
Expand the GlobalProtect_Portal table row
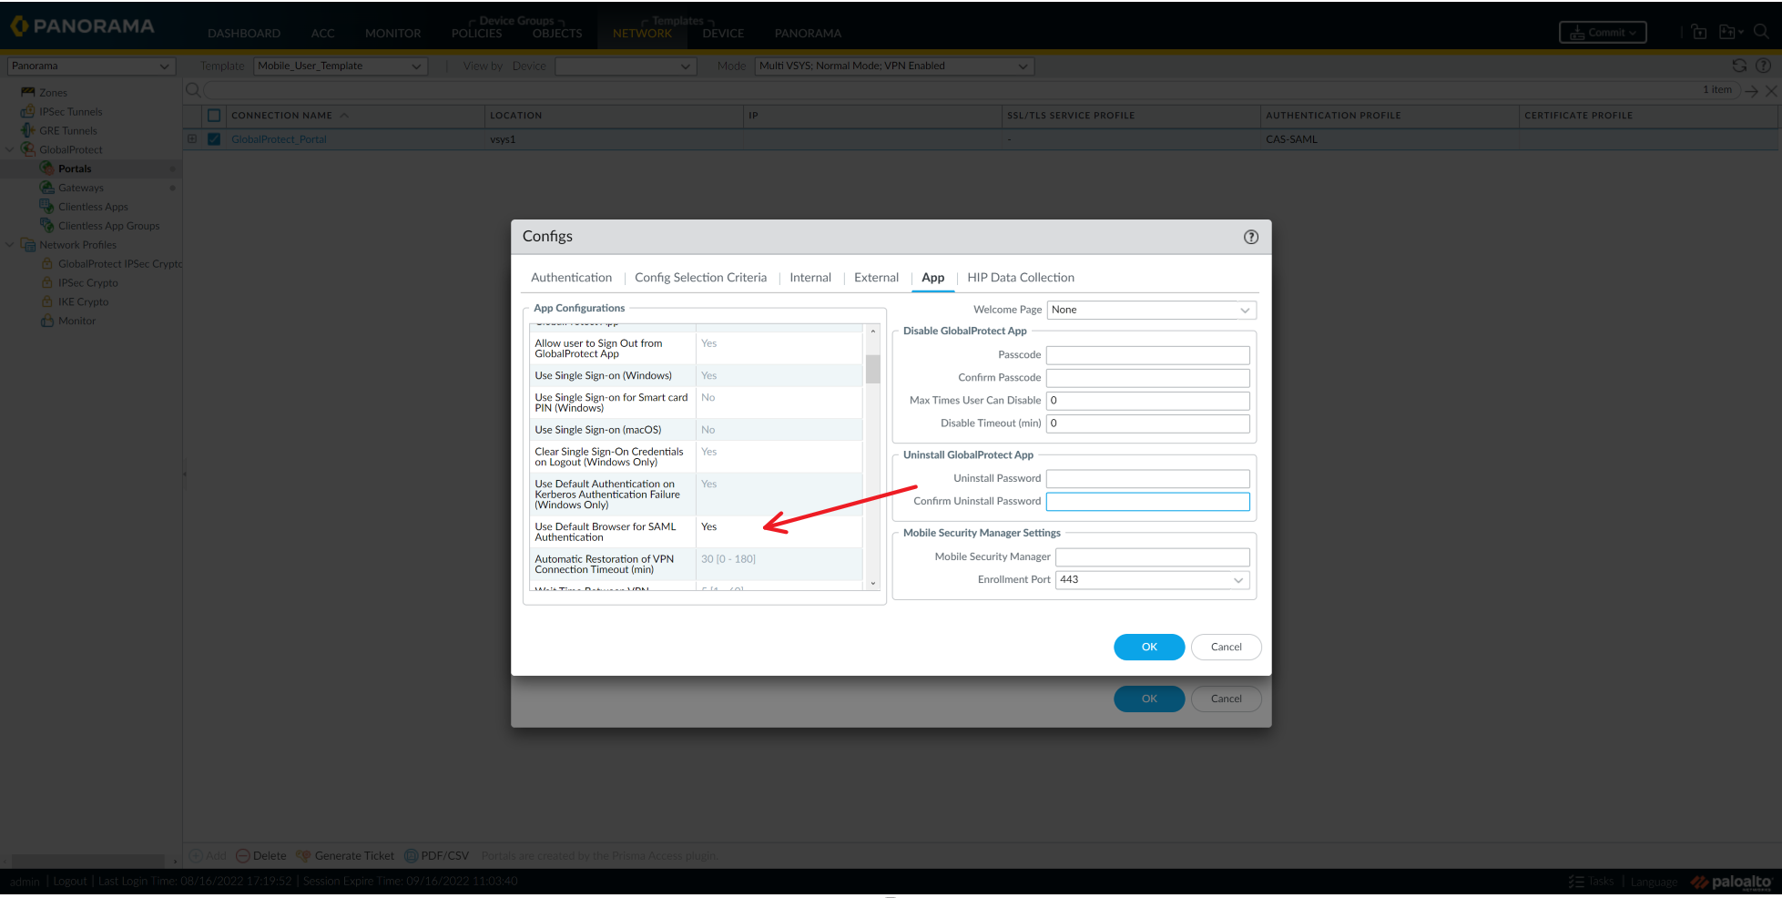[x=192, y=139]
